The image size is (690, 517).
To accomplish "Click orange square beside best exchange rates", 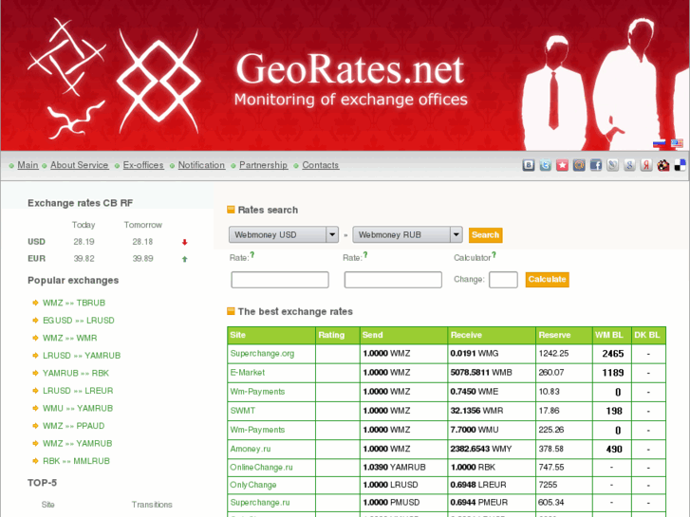I will click(x=231, y=311).
